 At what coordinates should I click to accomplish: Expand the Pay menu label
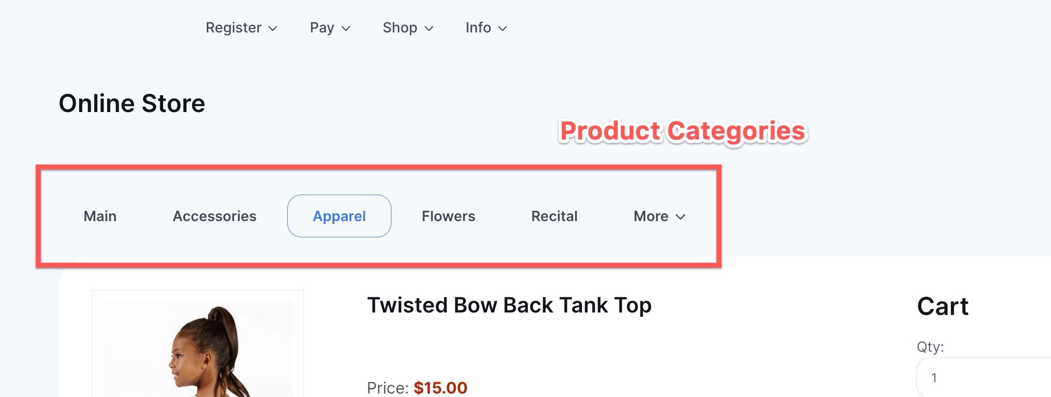point(322,28)
